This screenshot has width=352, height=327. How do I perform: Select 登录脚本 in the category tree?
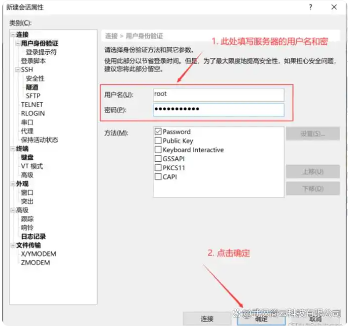click(x=33, y=61)
